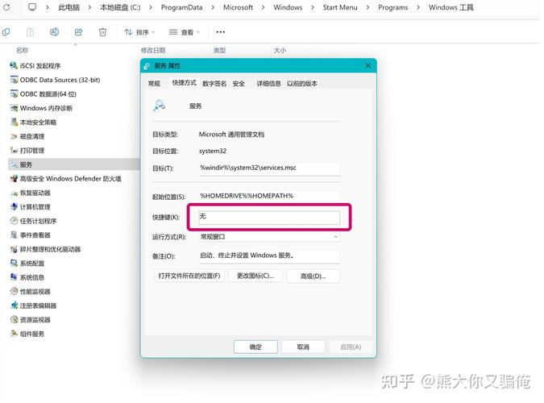Click the 高级(D)... button

tap(313, 276)
